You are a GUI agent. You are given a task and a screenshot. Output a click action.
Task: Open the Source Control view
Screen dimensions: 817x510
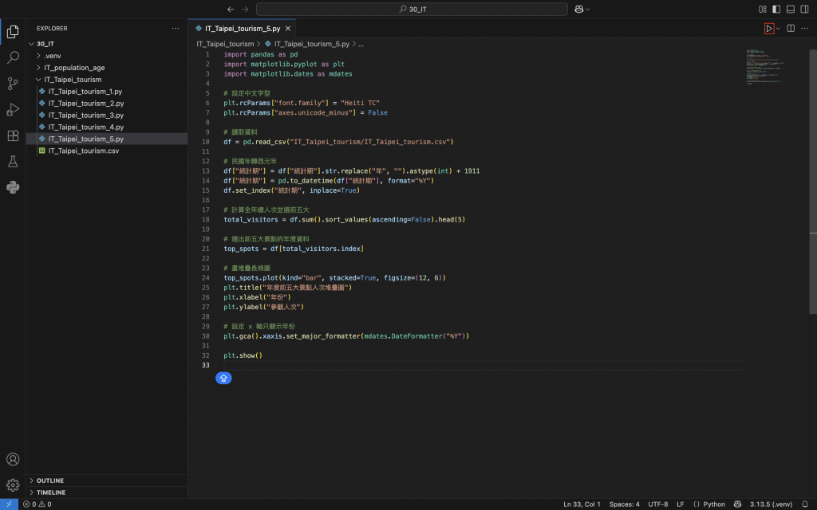(x=13, y=84)
